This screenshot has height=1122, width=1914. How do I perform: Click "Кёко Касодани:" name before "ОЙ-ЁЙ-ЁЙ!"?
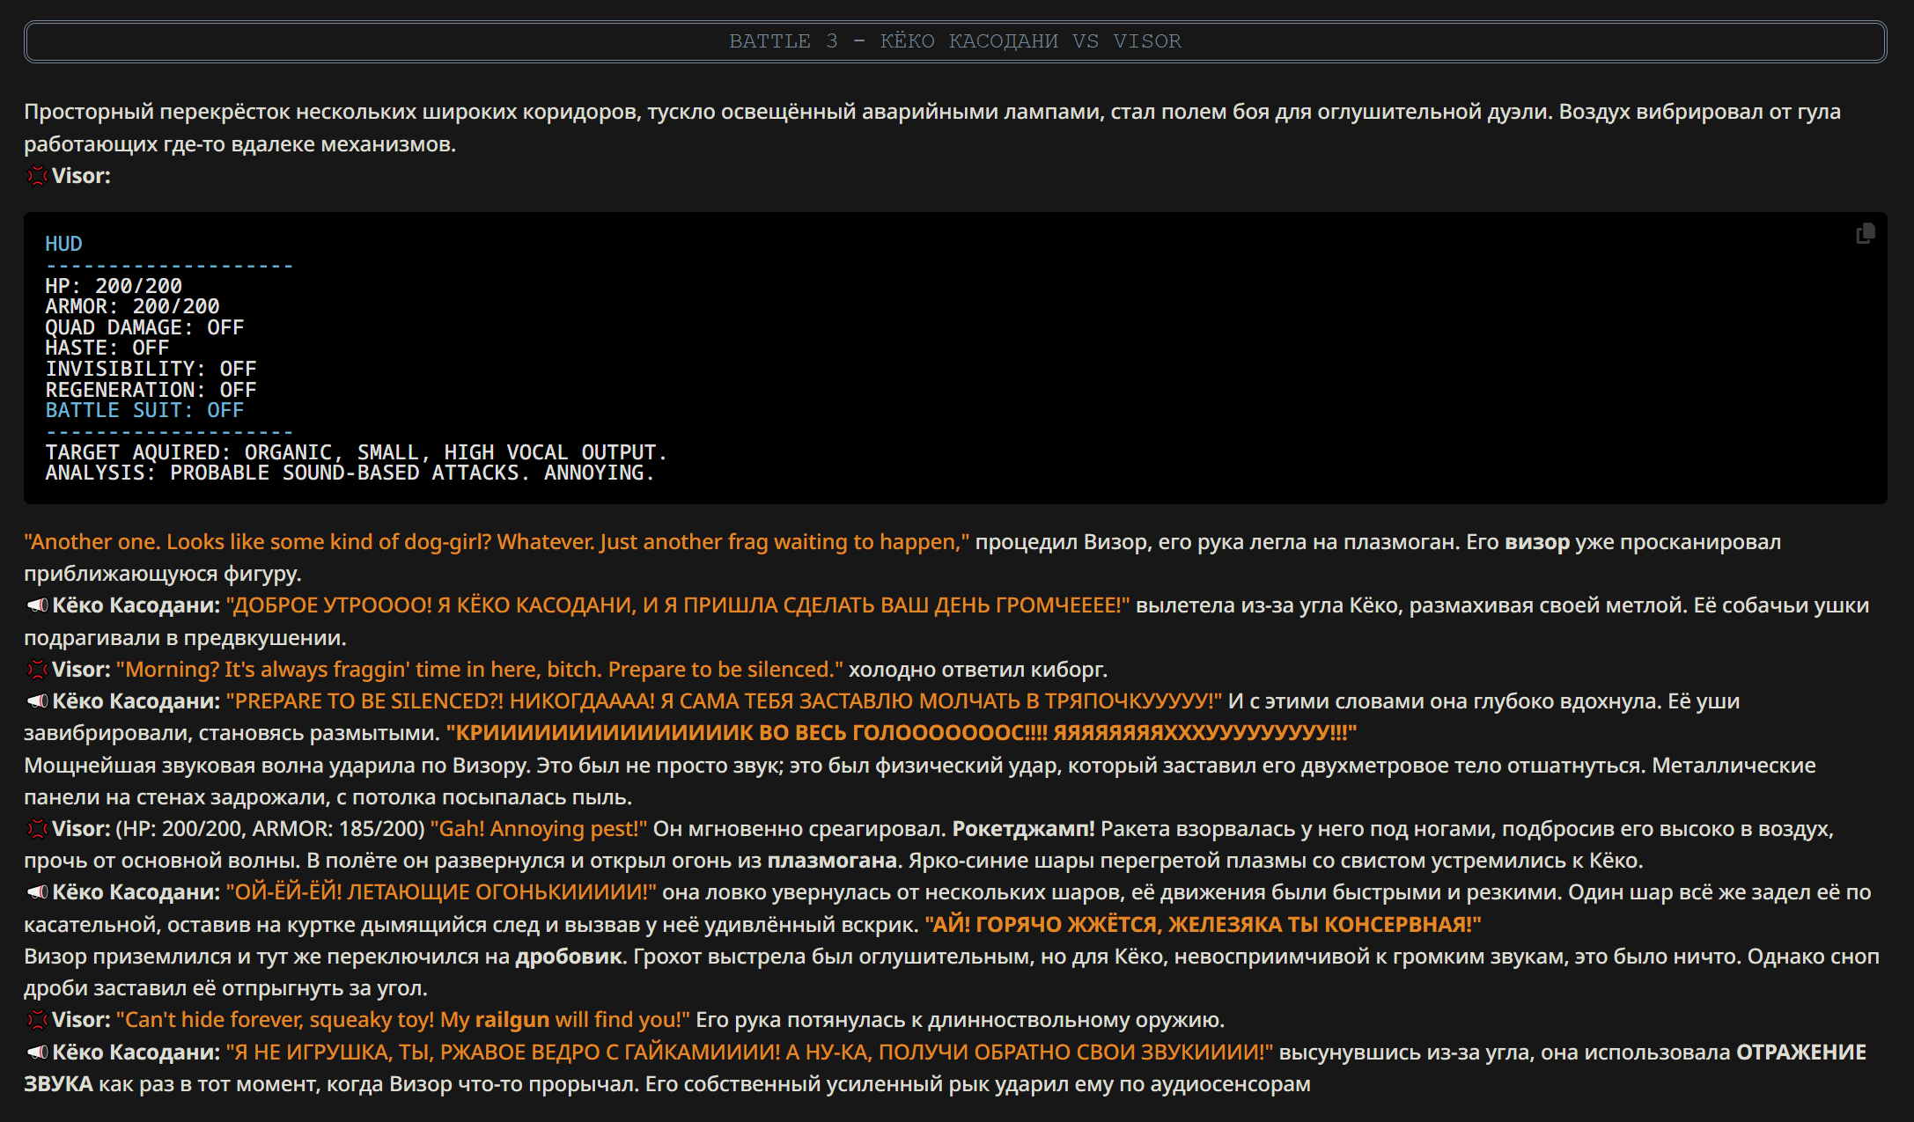(136, 892)
